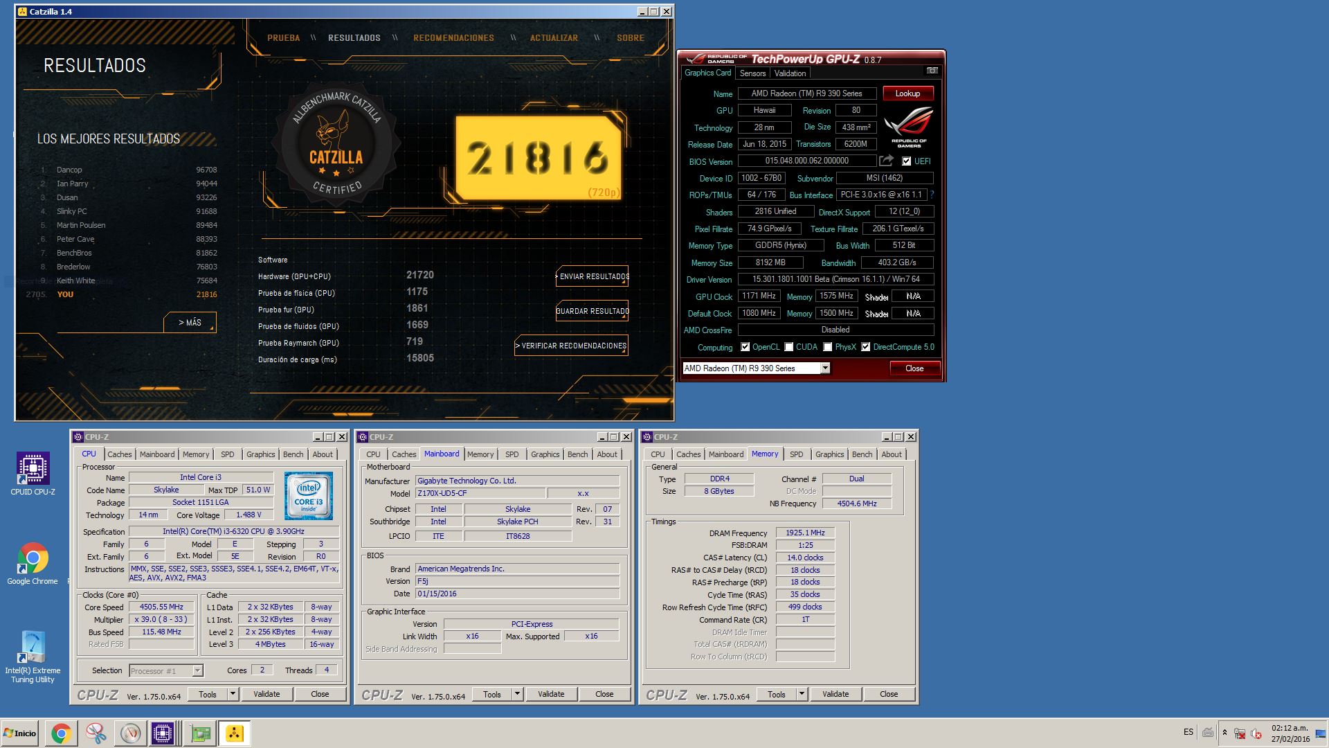Toggle the DirectCompute 5.0 checkbox

[865, 347]
